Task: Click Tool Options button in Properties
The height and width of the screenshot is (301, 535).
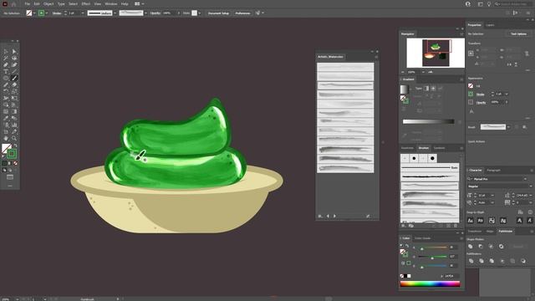Action: coord(518,33)
